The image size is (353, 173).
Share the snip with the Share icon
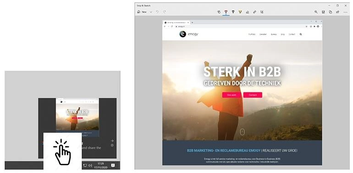click(337, 12)
